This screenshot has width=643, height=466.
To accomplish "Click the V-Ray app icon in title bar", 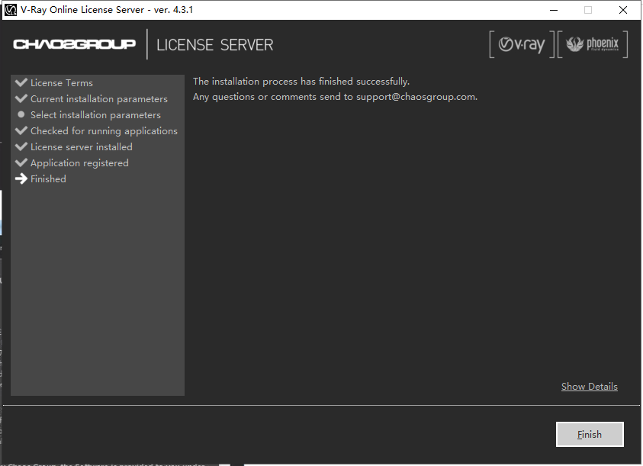I will [10, 9].
